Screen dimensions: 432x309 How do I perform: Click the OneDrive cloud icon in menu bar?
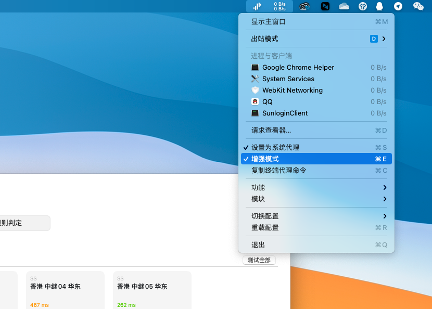click(344, 6)
